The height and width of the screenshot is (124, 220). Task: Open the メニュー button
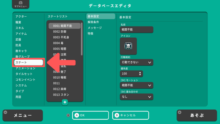click(x=22, y=115)
